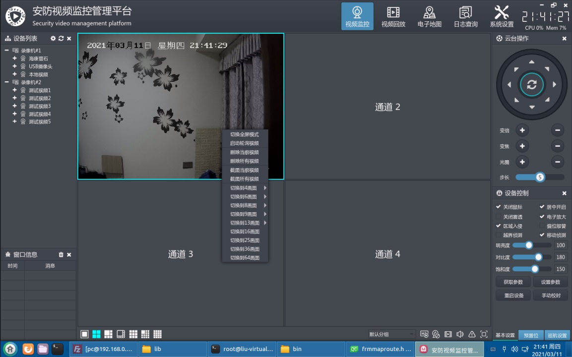Collapse the 录像机#1 tree node

coord(7,51)
